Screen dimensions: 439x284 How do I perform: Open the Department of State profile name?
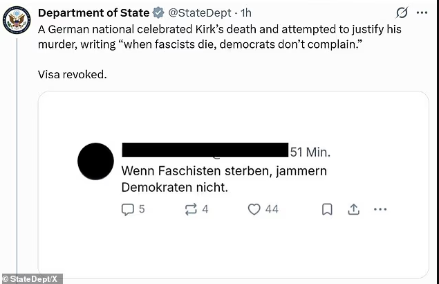click(x=93, y=13)
